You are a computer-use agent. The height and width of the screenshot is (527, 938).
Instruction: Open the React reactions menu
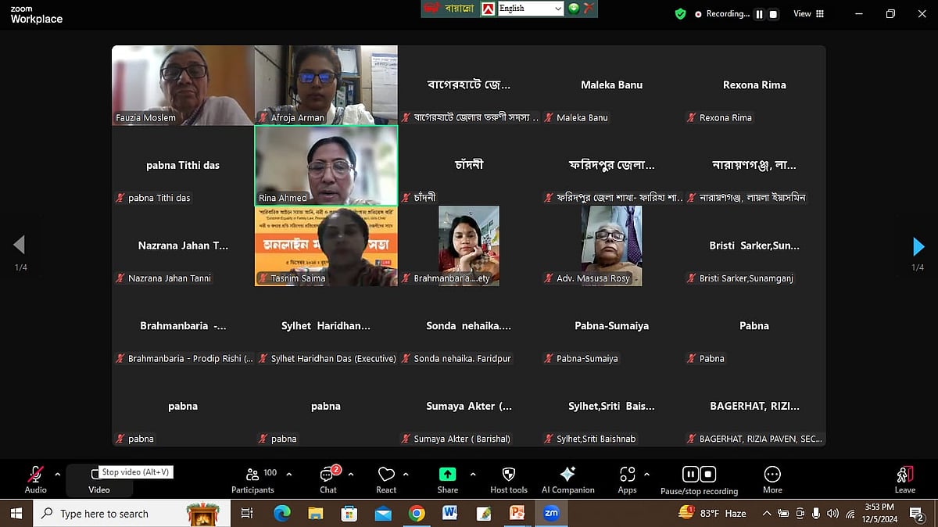(386, 479)
